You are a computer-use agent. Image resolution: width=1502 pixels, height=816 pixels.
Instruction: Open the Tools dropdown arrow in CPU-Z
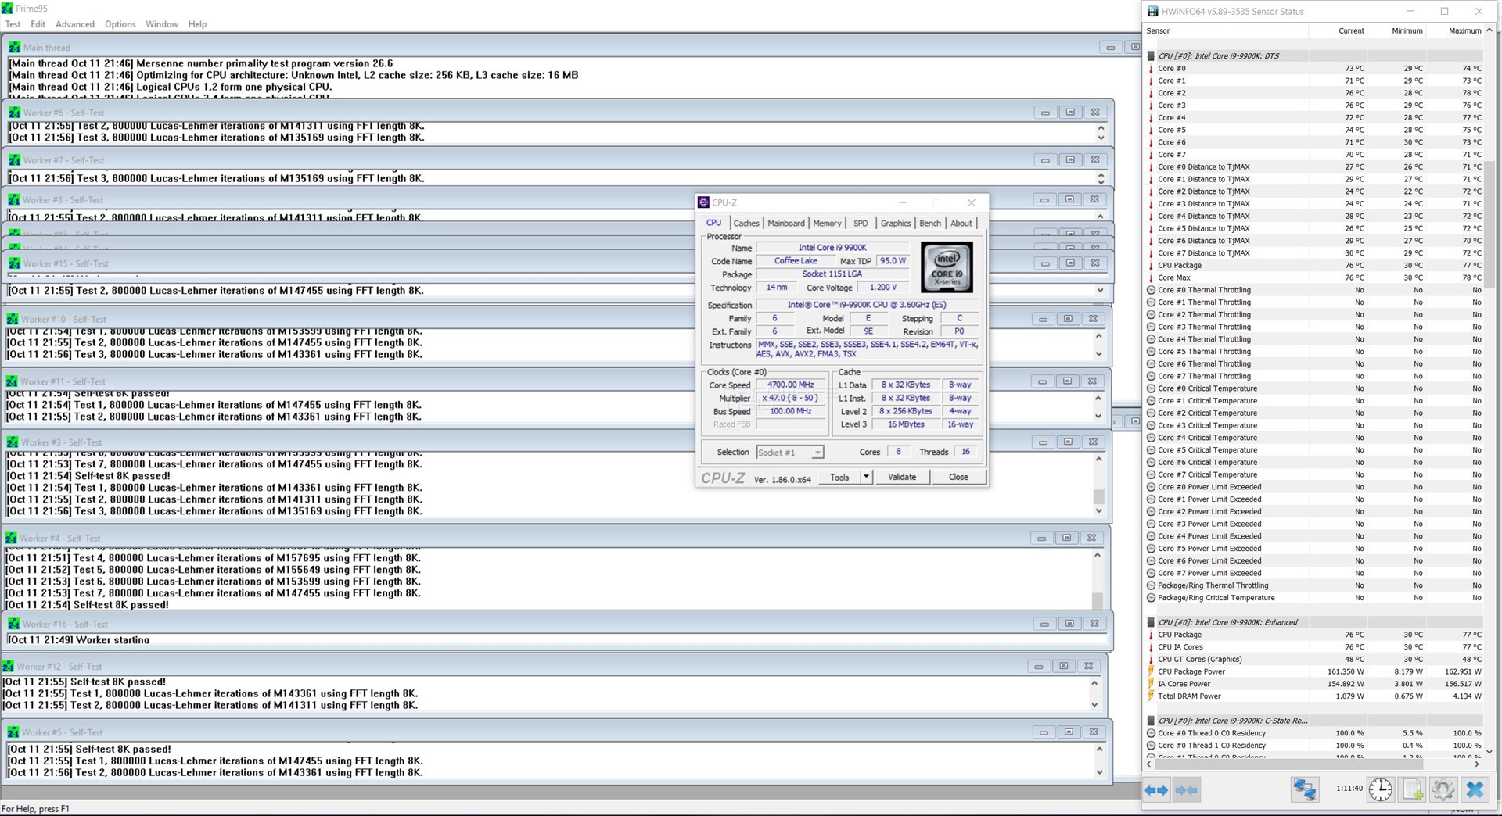(866, 477)
